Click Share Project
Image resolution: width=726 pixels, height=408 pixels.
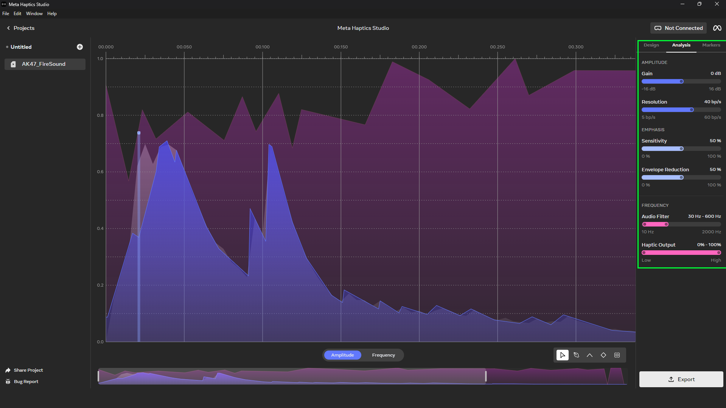click(24, 370)
